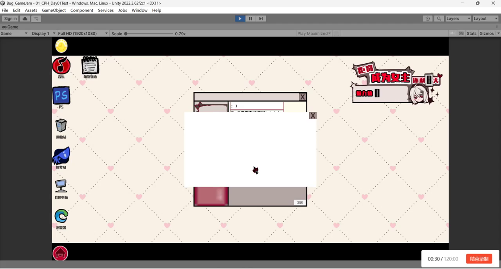Open the blue AI character icon
This screenshot has height=269, width=501.
pyautogui.click(x=61, y=156)
